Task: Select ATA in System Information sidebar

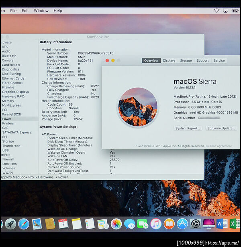Action: [x=5, y=47]
